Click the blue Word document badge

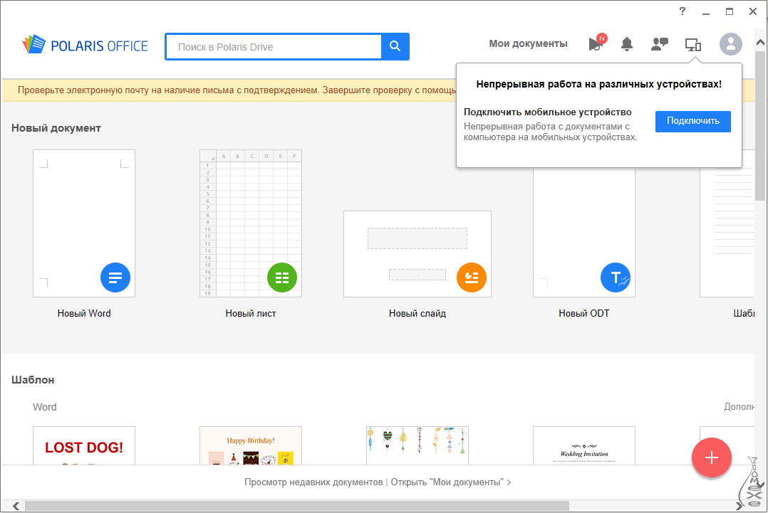pos(115,277)
